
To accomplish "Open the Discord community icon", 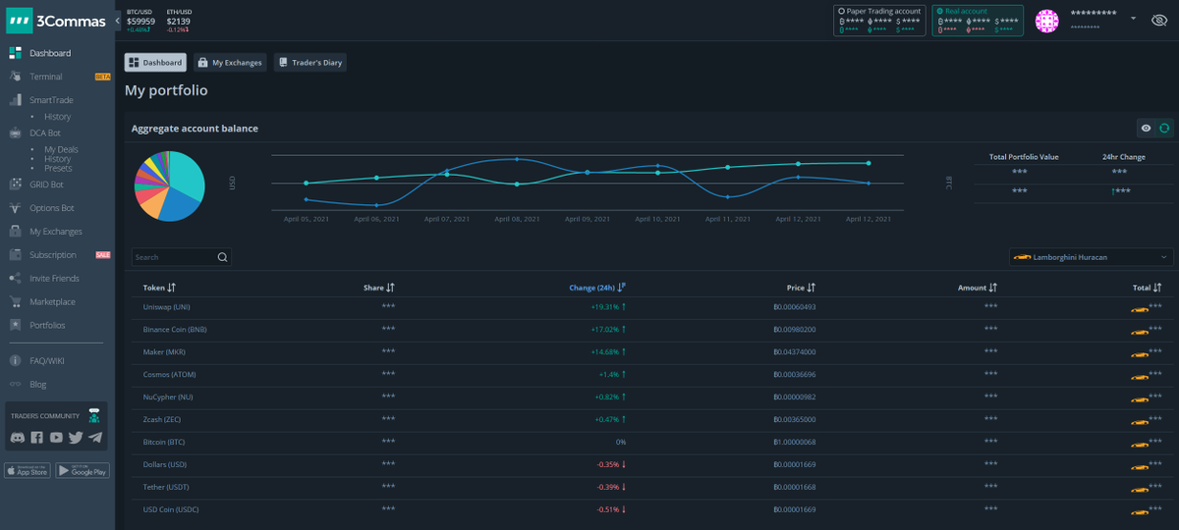I will point(18,438).
